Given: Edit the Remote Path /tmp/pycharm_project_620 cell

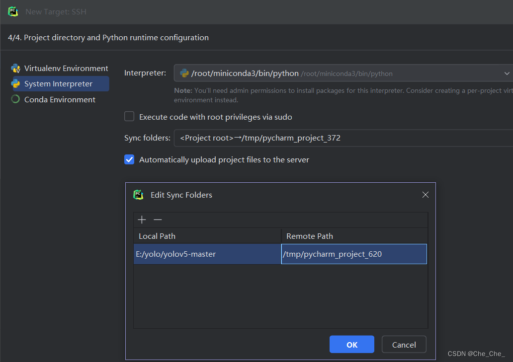Looking at the screenshot, I should click(353, 254).
